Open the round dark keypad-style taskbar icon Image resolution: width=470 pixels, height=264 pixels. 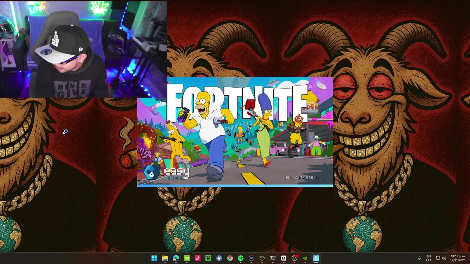click(x=251, y=258)
